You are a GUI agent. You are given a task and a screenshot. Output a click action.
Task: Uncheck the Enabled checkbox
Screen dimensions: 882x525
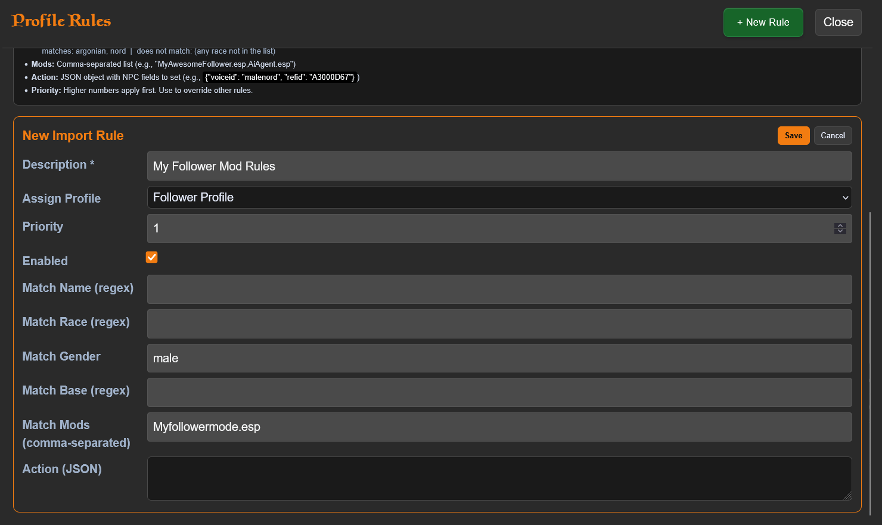[x=152, y=257]
